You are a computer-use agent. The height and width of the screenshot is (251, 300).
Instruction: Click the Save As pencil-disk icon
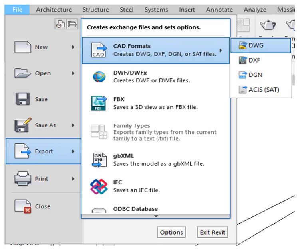[x=23, y=125]
